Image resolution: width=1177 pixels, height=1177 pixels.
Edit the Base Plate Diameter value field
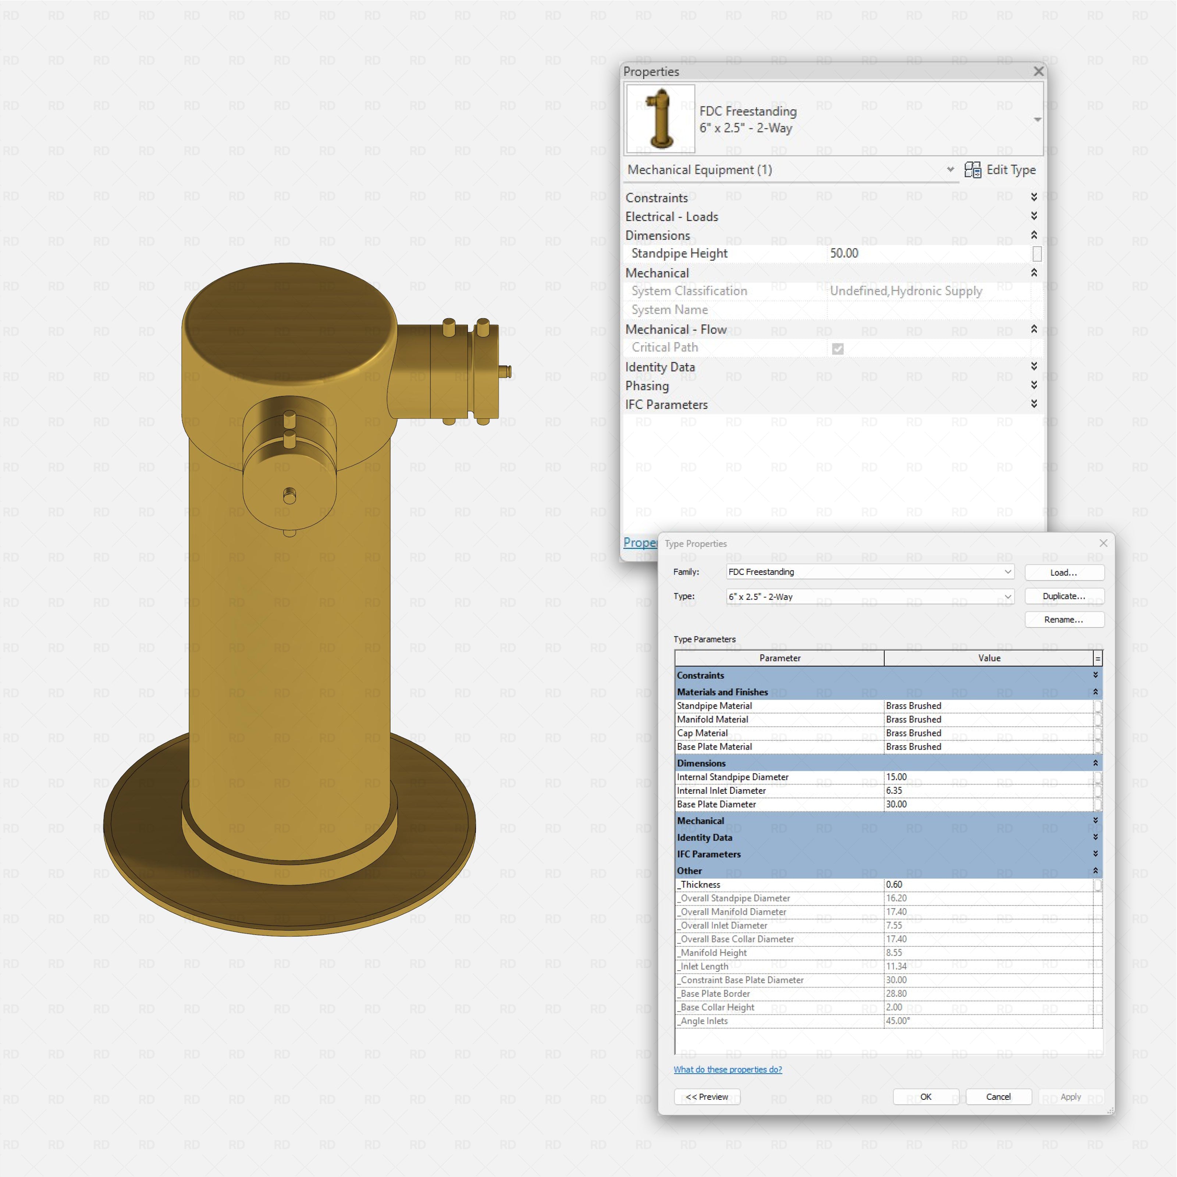[x=988, y=804]
